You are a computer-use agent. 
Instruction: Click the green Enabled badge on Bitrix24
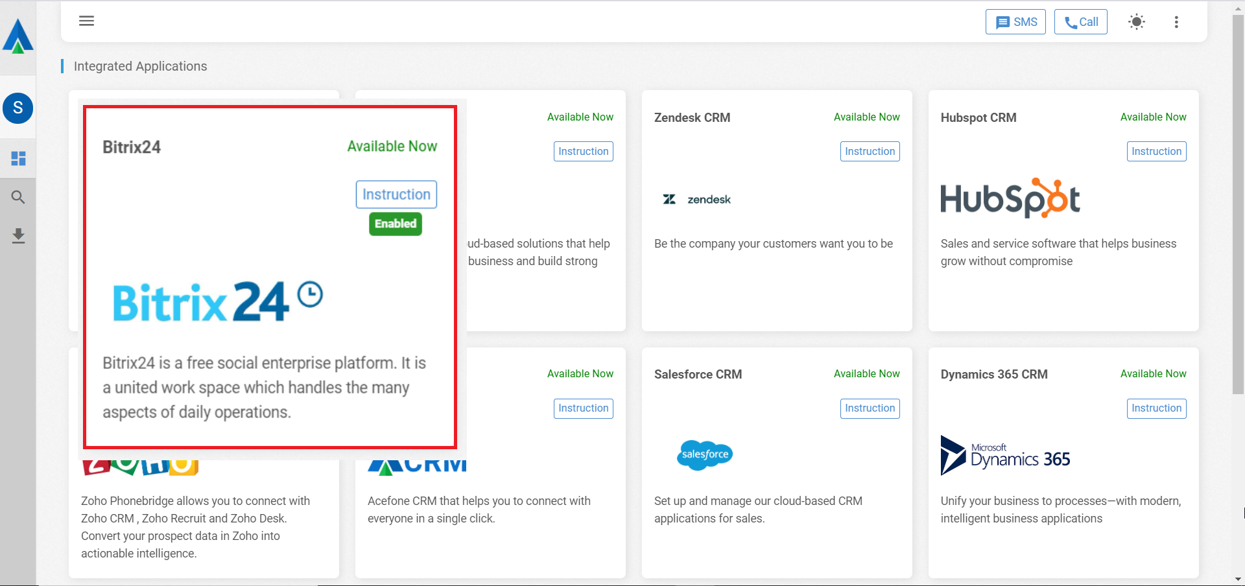[x=396, y=224]
